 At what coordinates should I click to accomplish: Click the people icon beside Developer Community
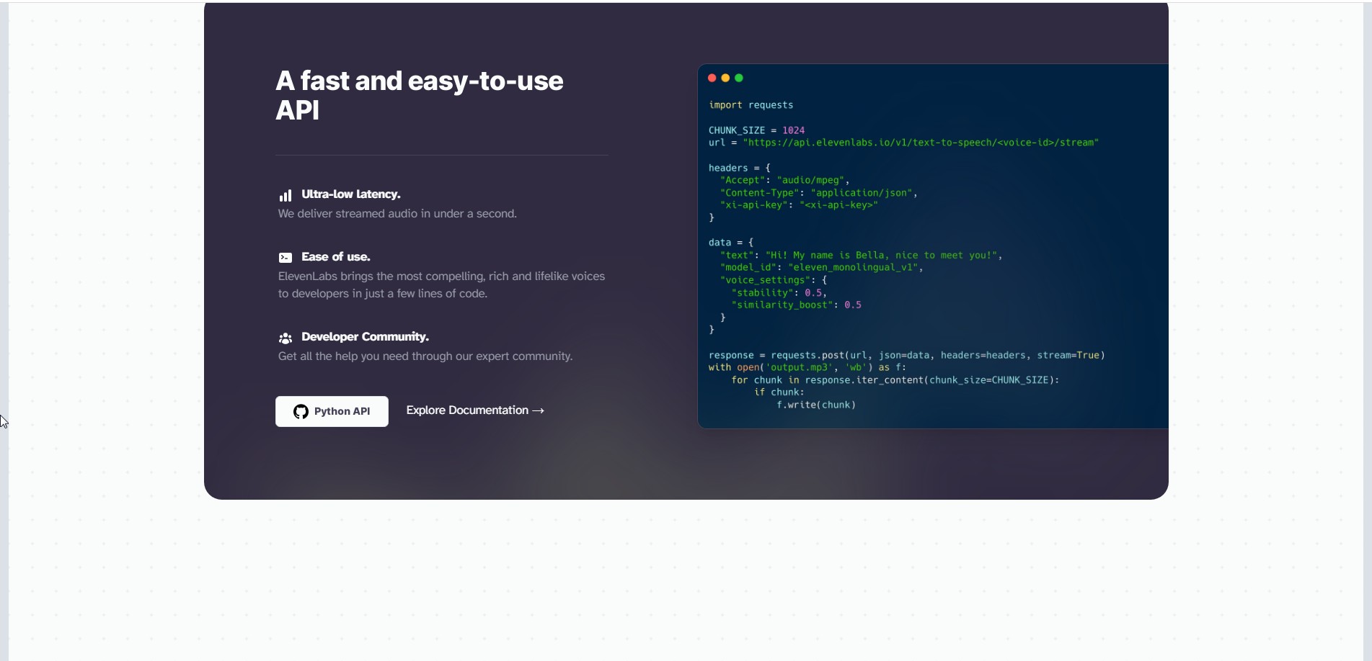(286, 338)
